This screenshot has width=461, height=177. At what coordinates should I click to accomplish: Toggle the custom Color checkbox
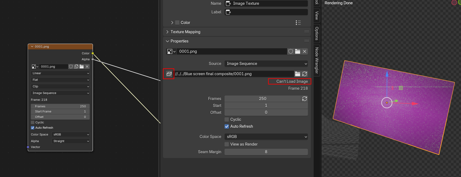click(x=177, y=23)
